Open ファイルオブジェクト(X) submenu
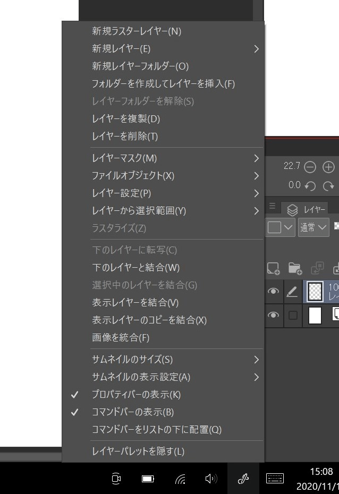The width and height of the screenshot is (339, 494). [163, 176]
